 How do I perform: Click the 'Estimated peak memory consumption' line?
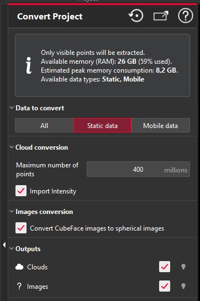pos(109,70)
